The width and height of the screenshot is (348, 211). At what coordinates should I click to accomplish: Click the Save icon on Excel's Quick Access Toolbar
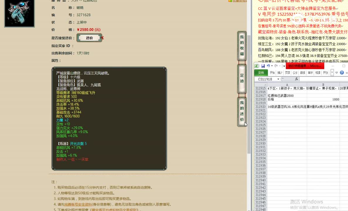(x=263, y=66)
